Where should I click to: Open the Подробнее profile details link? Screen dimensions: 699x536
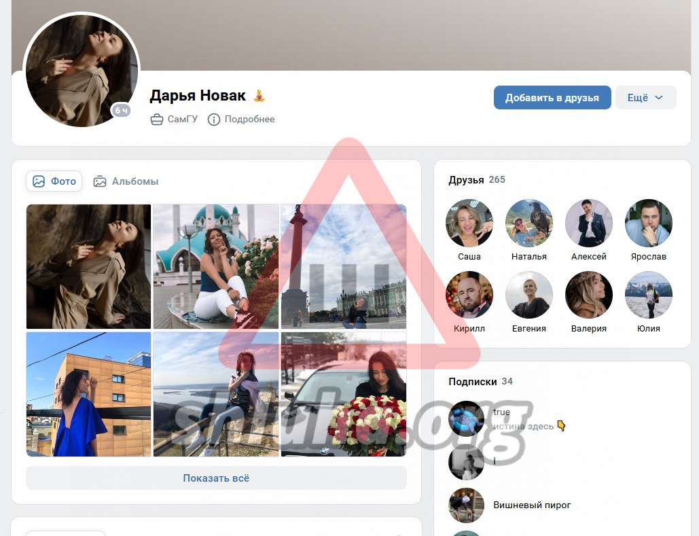[249, 120]
